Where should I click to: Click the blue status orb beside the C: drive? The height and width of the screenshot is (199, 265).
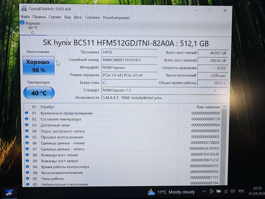click(x=22, y=22)
